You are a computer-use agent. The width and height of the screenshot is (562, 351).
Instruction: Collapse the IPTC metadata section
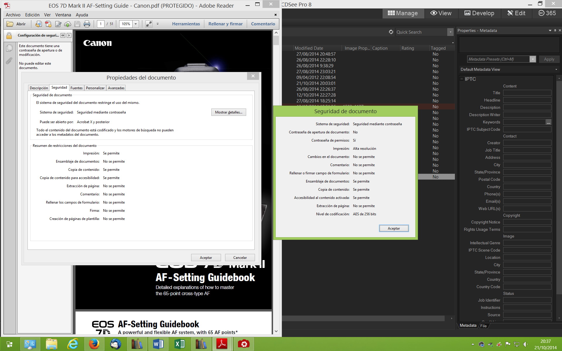click(462, 79)
